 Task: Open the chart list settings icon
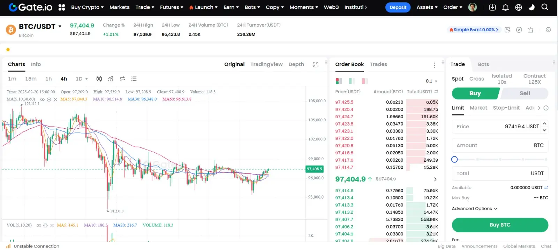(x=134, y=79)
